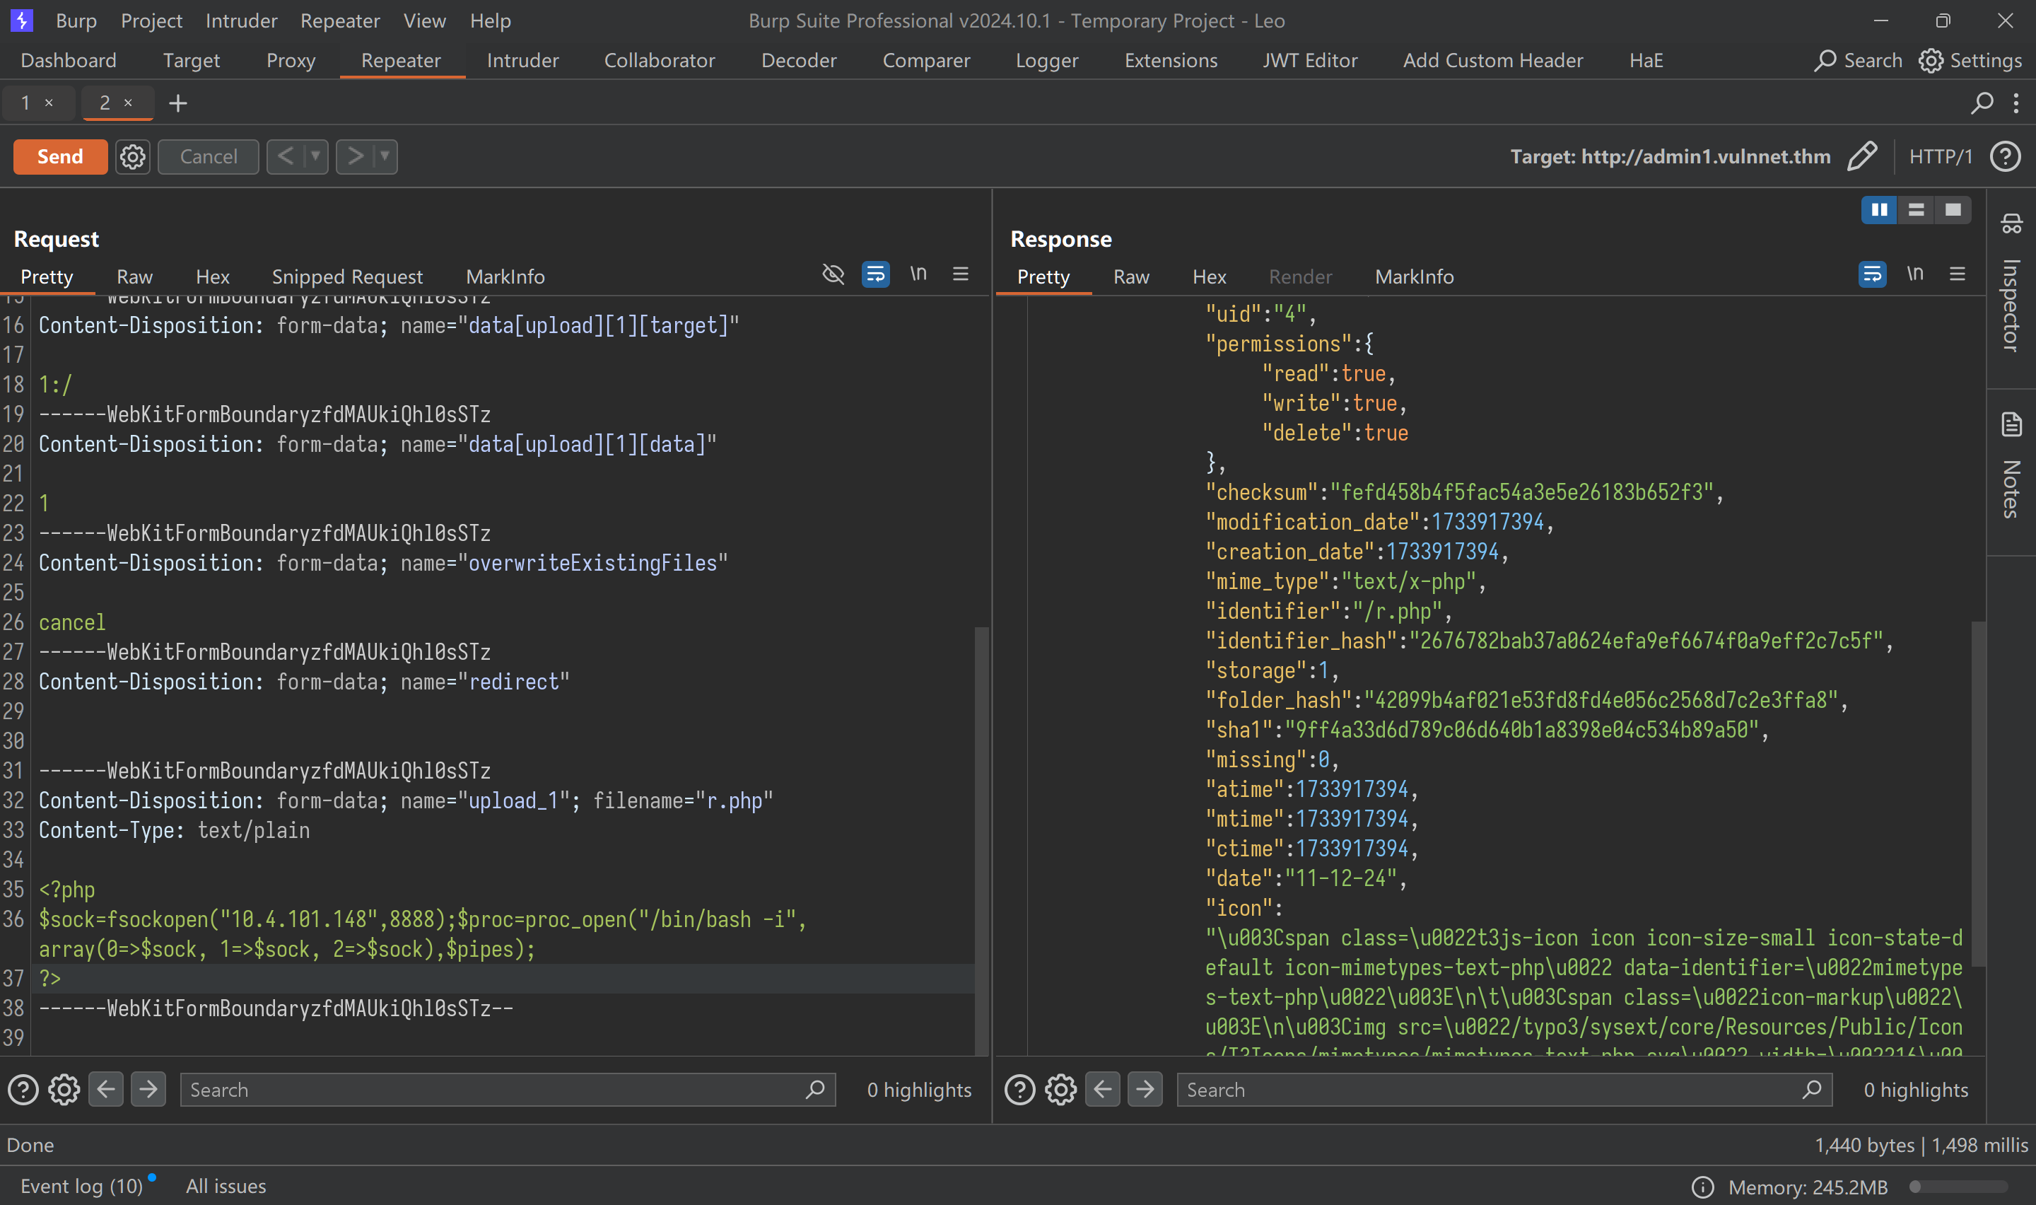Image resolution: width=2036 pixels, height=1205 pixels.
Task: Open Request search help icon
Action: tap(23, 1090)
